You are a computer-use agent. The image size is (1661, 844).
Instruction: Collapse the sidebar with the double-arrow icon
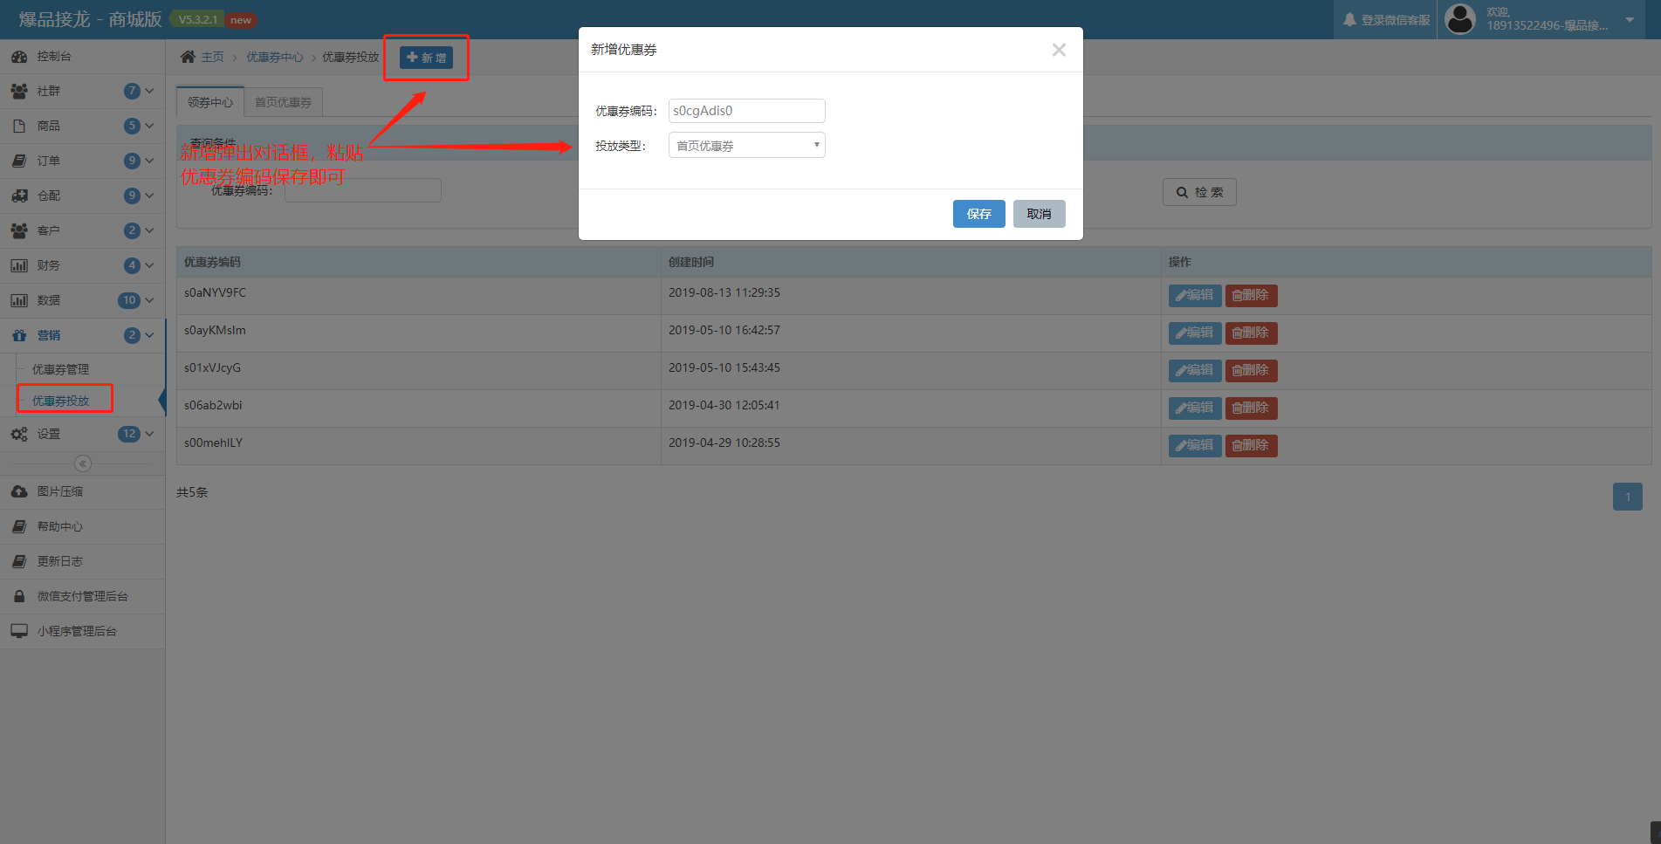coord(83,463)
